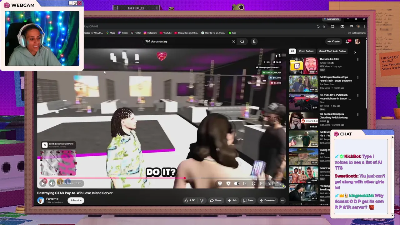The image size is (400, 225).
Task: Focus the '764 documentary' search box
Action: pyautogui.click(x=187, y=41)
